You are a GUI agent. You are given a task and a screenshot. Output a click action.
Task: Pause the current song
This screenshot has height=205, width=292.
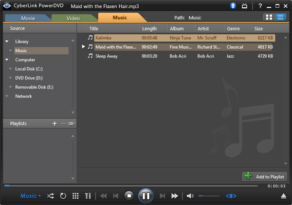coord(146,196)
